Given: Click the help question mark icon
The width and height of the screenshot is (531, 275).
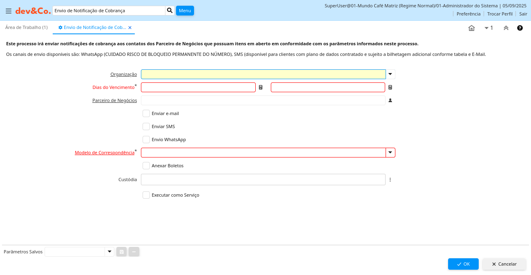Looking at the screenshot, I should (520, 28).
